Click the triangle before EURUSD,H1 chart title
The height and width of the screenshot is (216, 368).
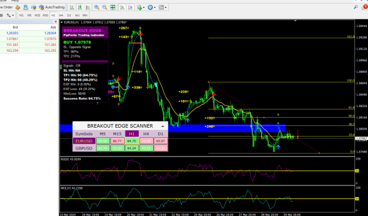62,22
